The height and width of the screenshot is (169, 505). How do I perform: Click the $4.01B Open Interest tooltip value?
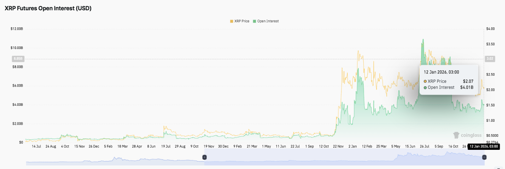click(467, 87)
